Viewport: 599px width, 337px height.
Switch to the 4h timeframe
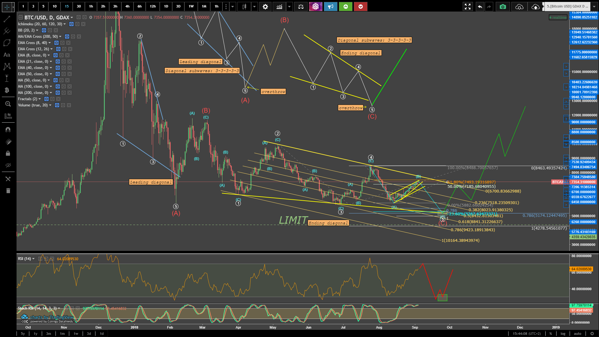click(127, 7)
